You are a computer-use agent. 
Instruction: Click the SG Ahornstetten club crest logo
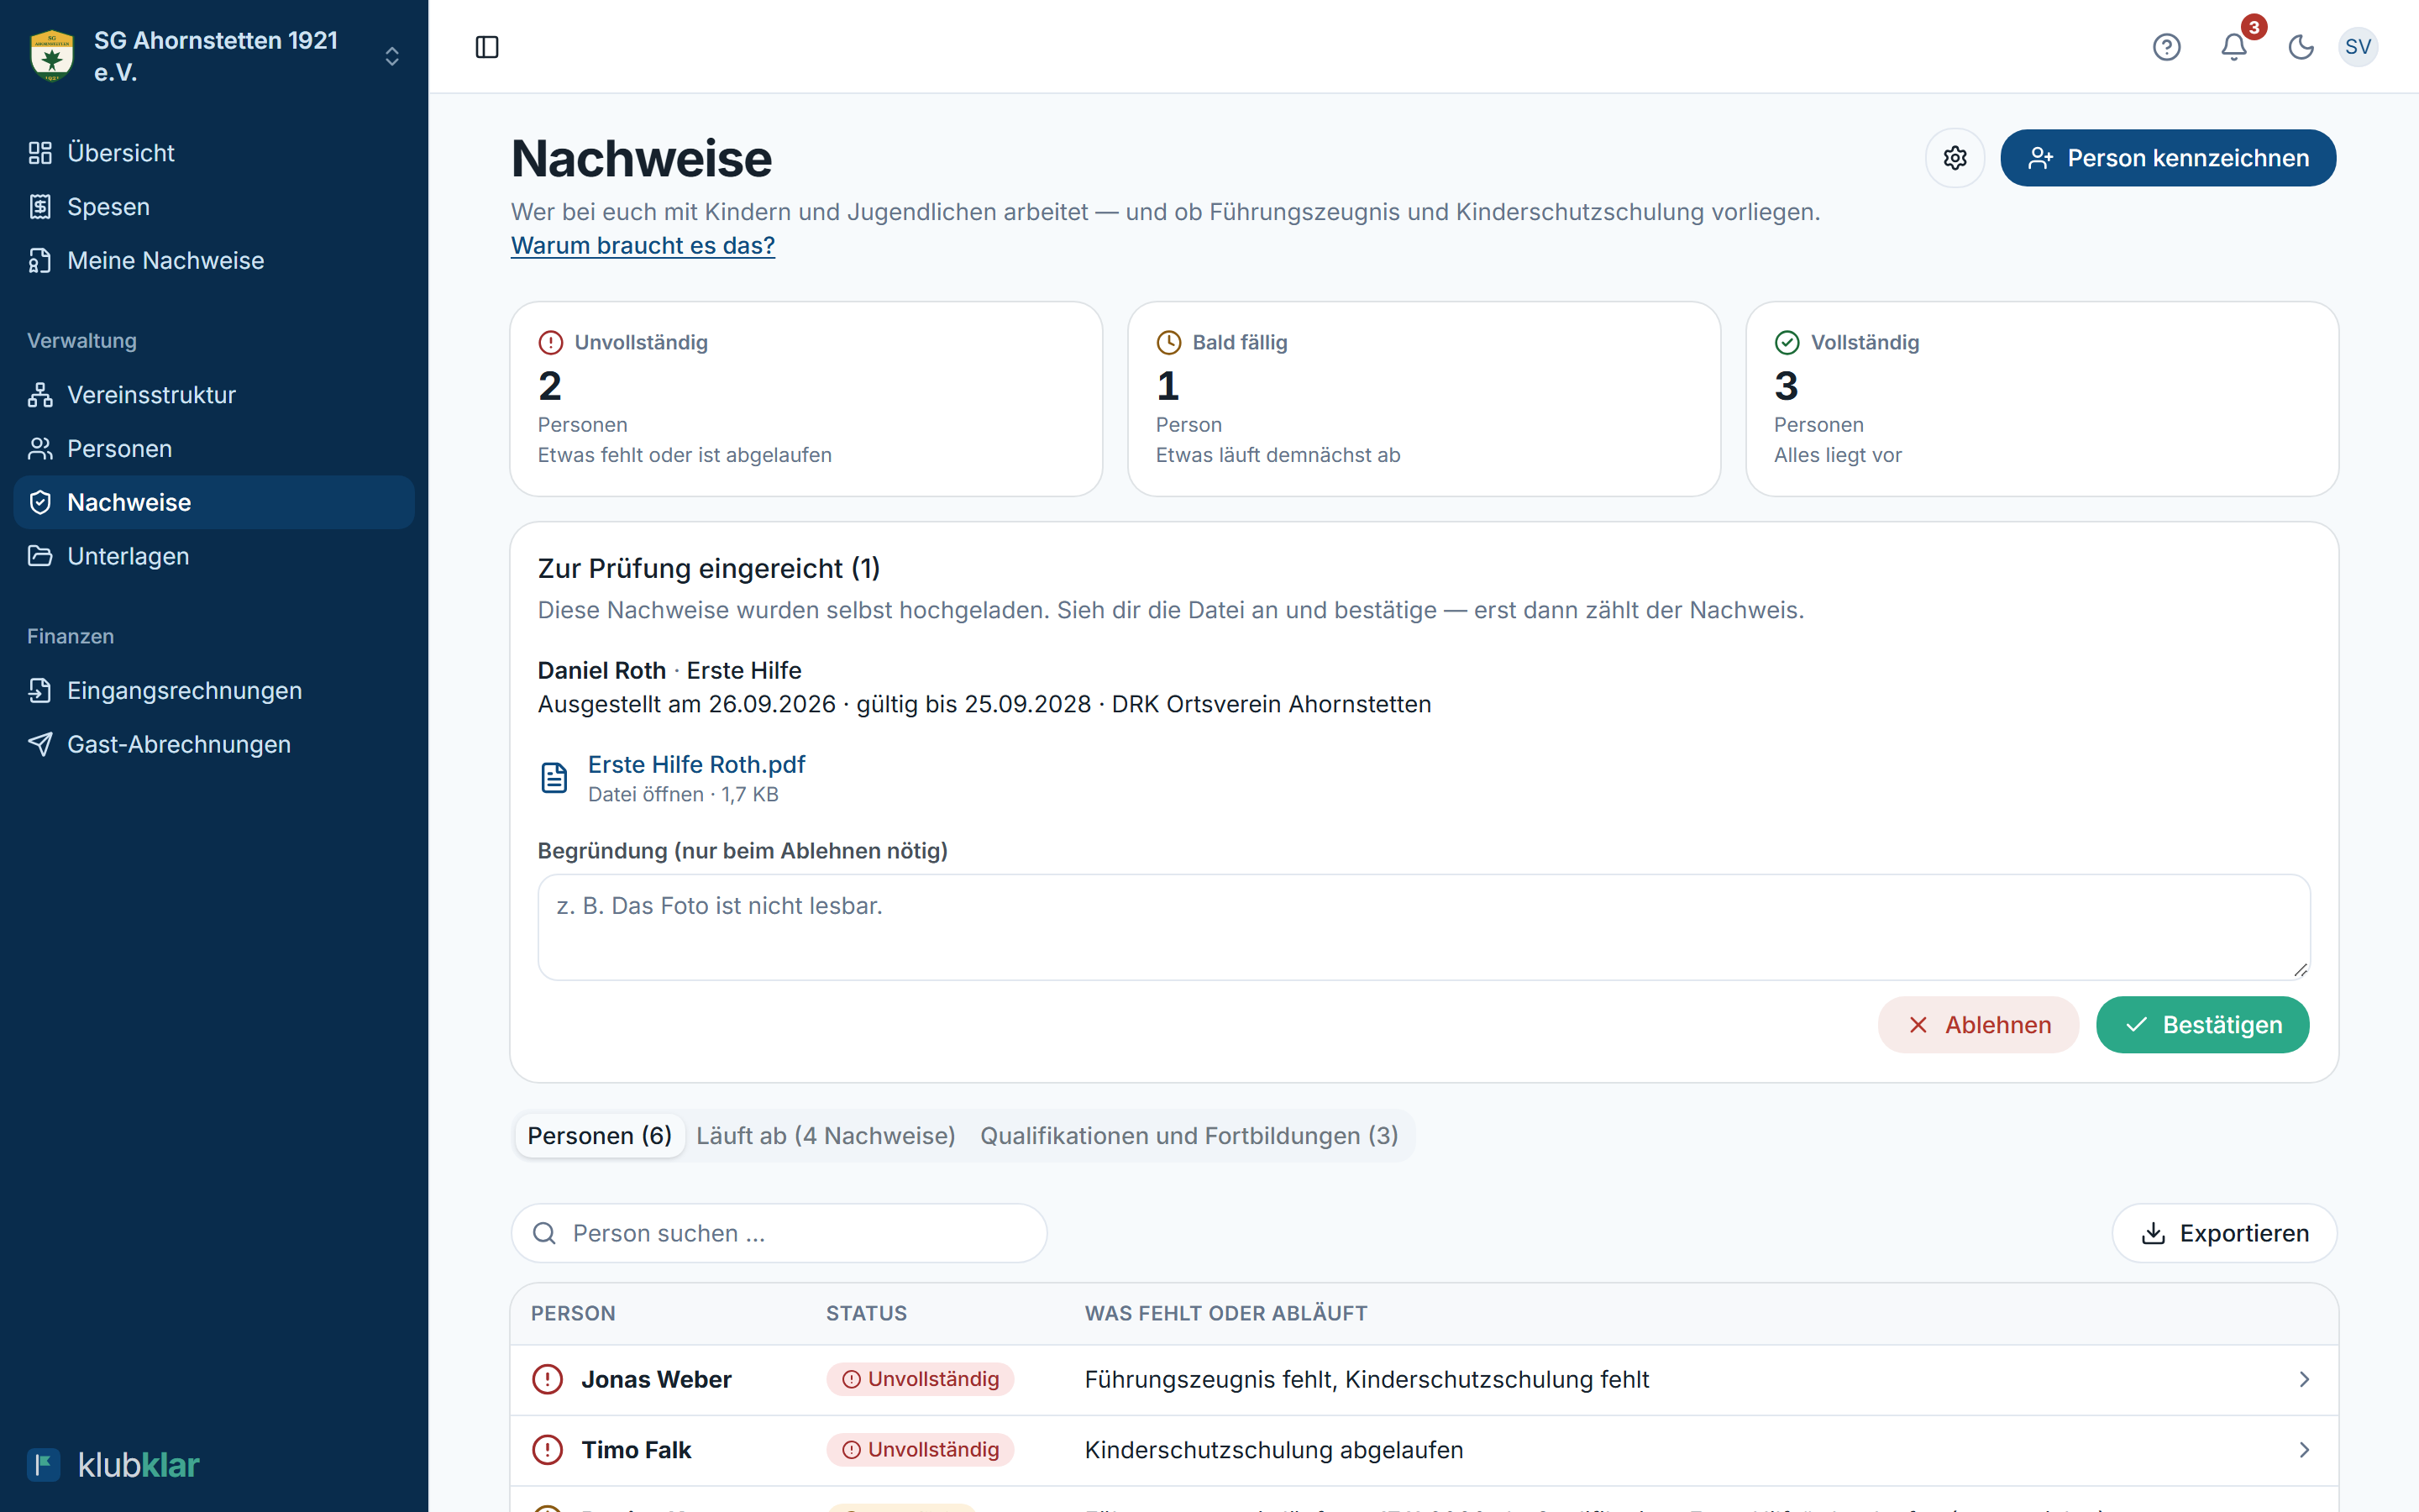pos(52,56)
